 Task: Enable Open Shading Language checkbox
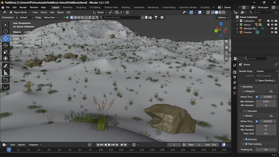(x=256, y=80)
